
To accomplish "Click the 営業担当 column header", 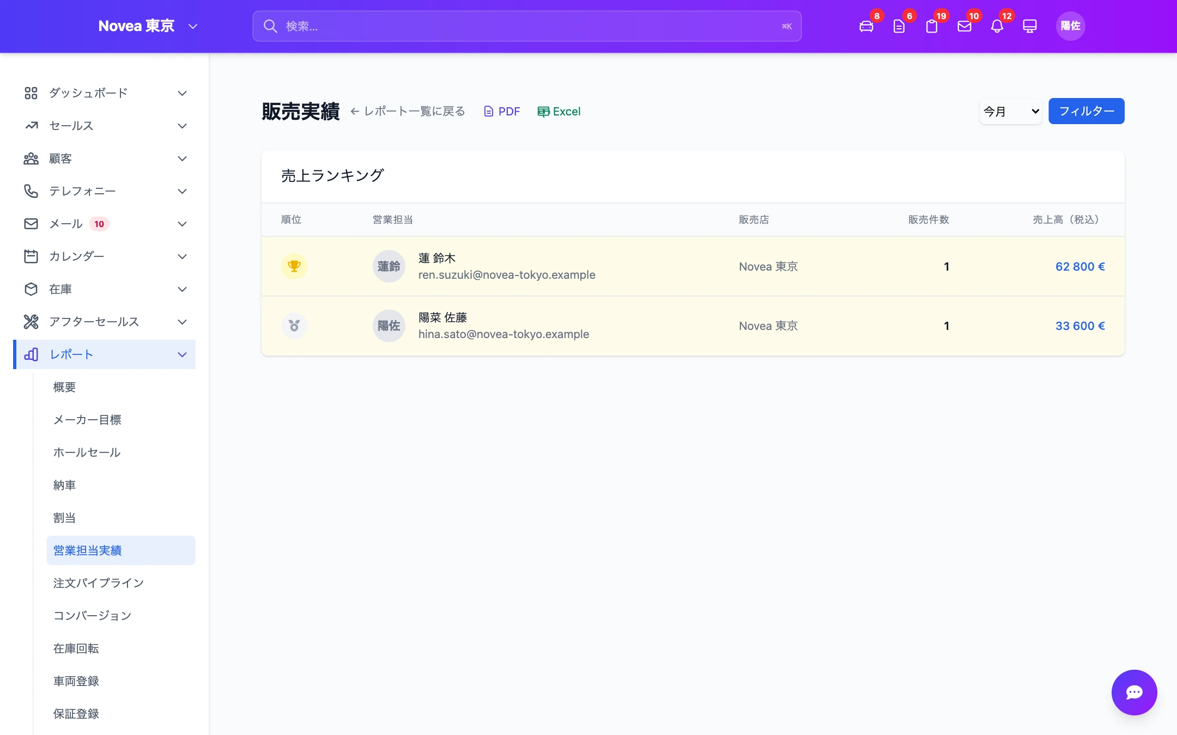I will (x=393, y=219).
